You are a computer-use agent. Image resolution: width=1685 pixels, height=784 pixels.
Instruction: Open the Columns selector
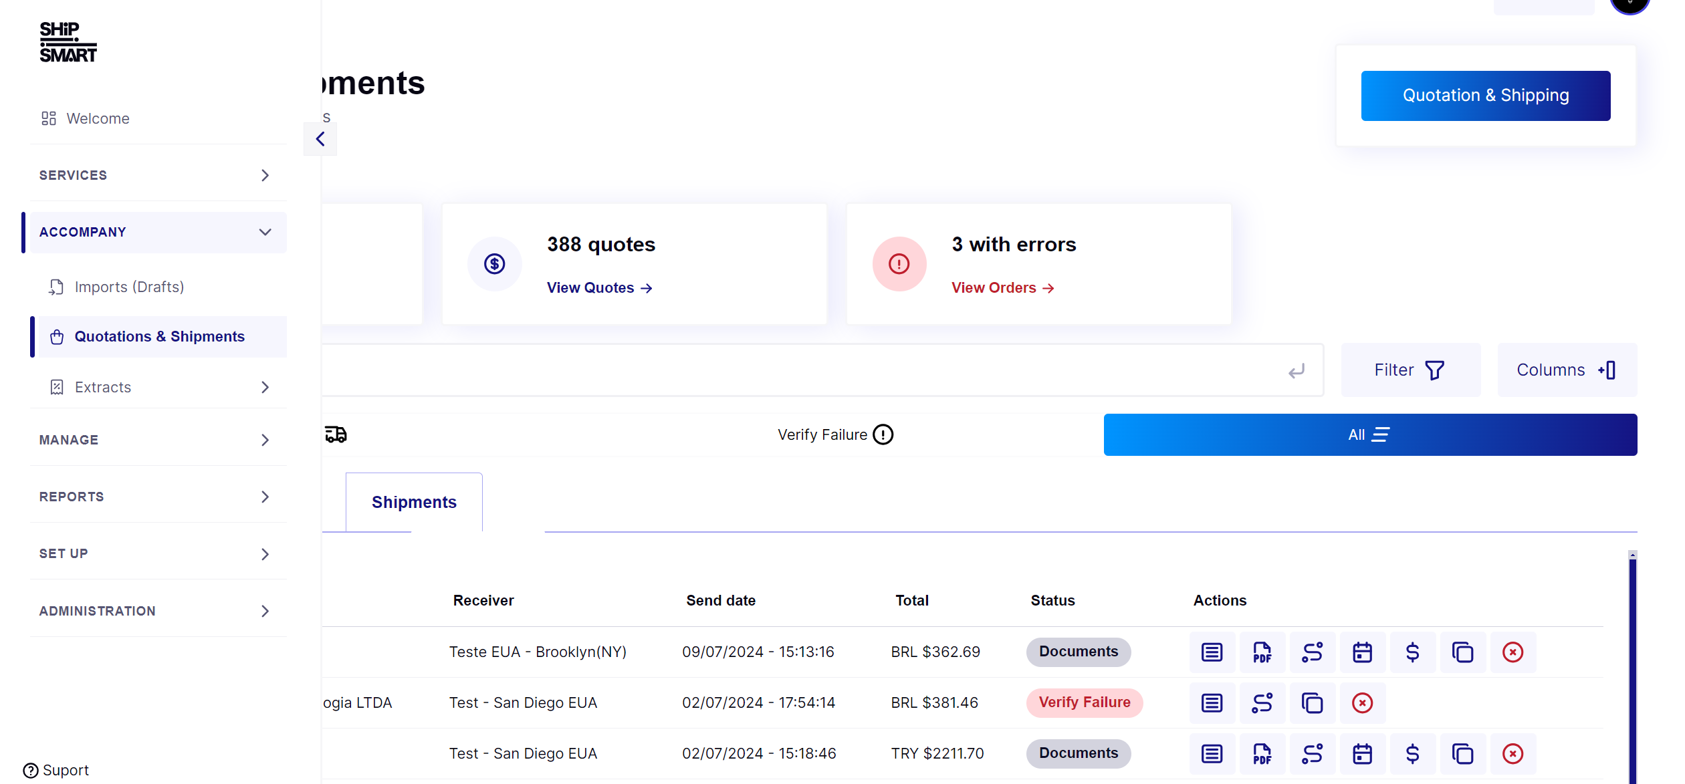pos(1567,370)
